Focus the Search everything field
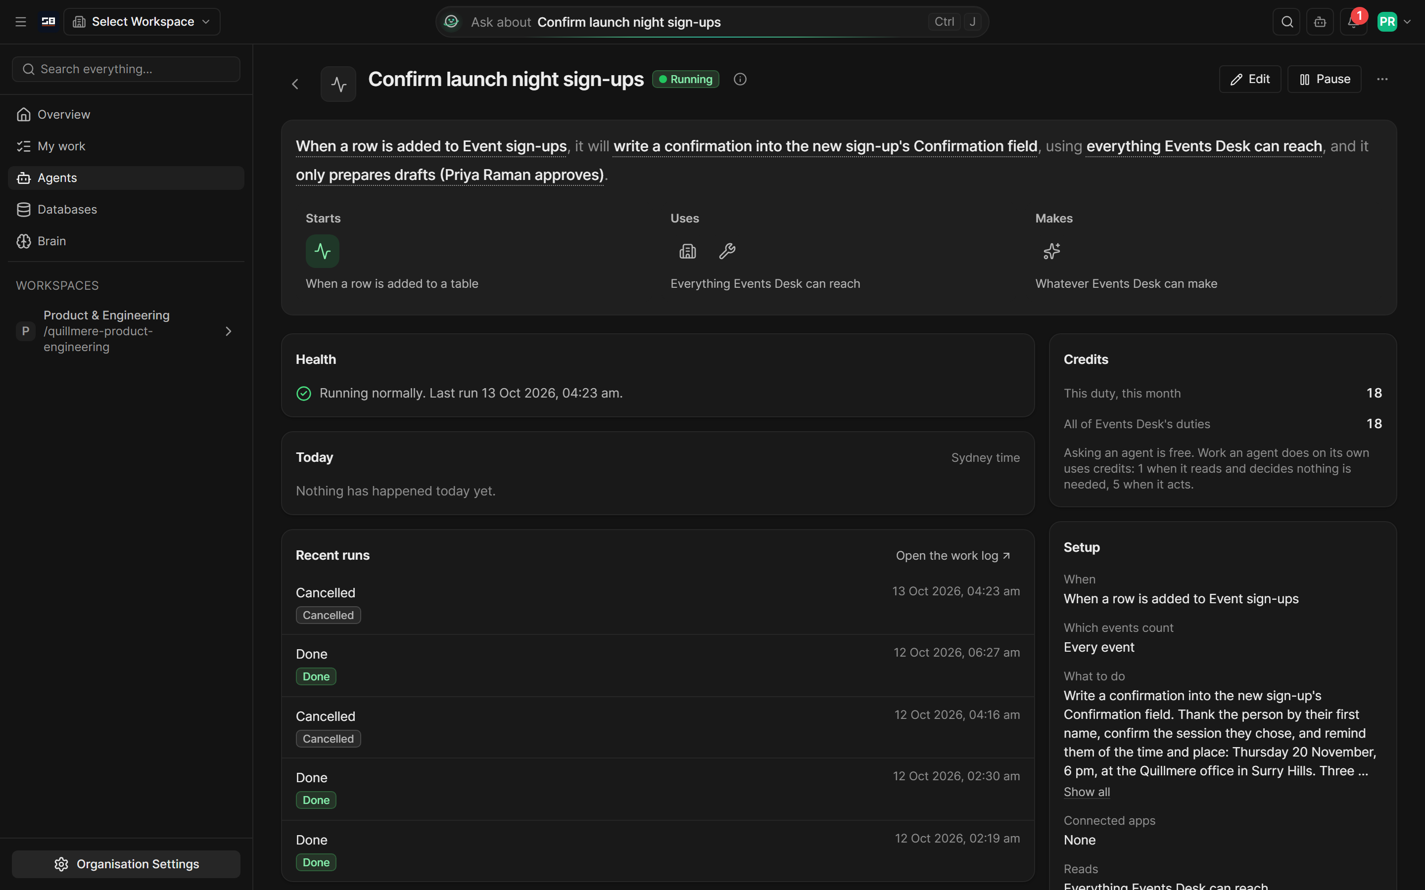The width and height of the screenshot is (1425, 890). coord(126,69)
